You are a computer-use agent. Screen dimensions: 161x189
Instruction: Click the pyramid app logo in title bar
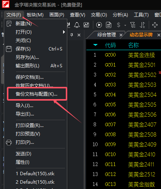[6, 4]
